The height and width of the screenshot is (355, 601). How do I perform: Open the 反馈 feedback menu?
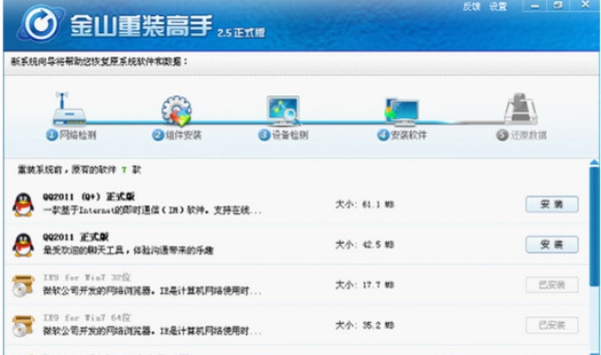pyautogui.click(x=471, y=6)
